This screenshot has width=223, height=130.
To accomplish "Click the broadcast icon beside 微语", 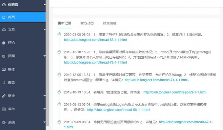I will (x=4, y=82).
